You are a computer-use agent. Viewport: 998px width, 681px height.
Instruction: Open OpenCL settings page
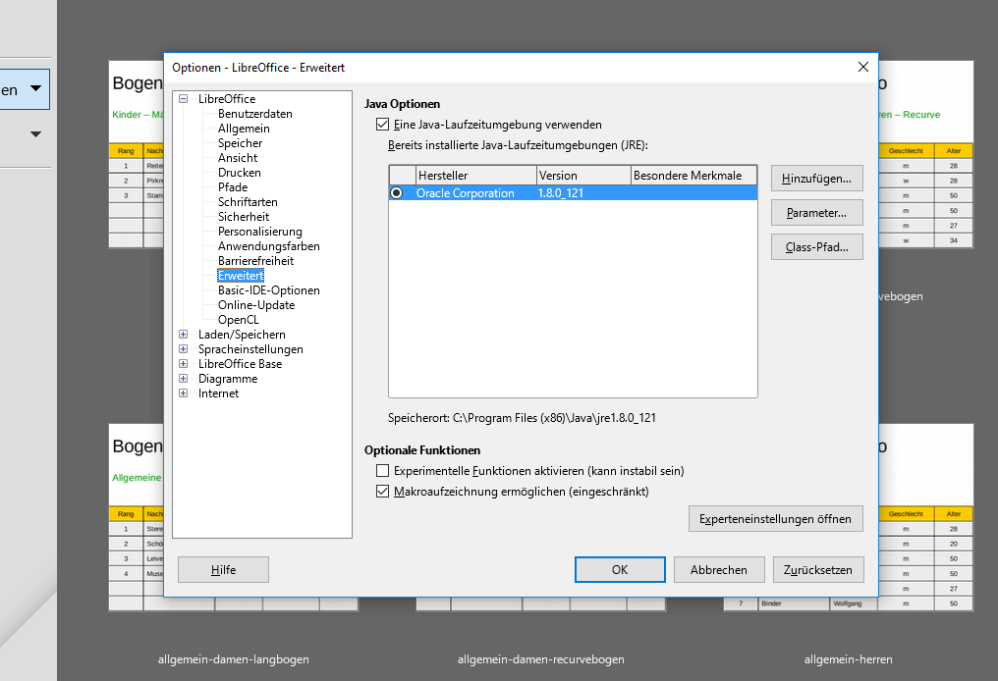[x=238, y=320]
